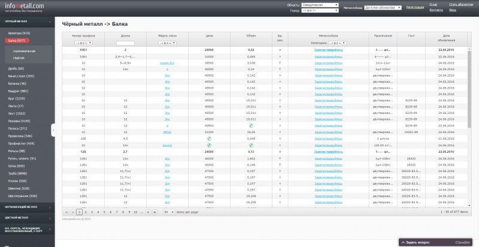The image size is (479, 247).
Task: Click the 09Г2с steel grade link
Action: click(168, 132)
